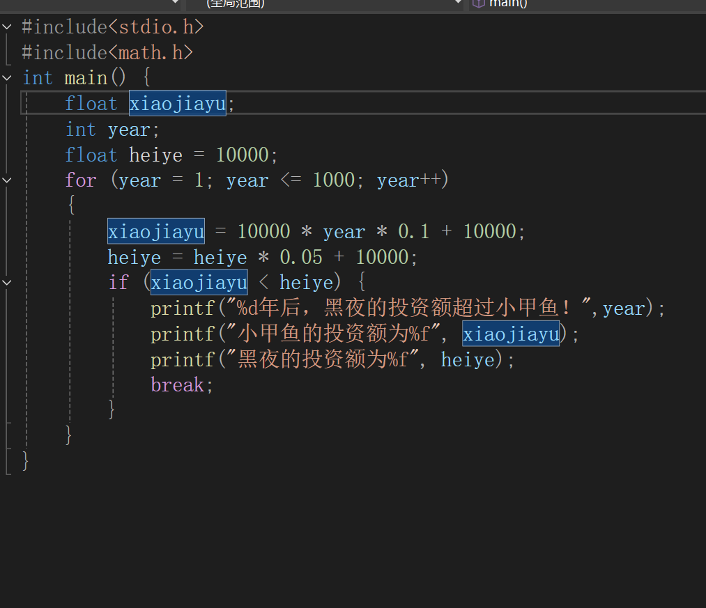Click the purple cube icon beside main()
This screenshot has height=608, width=706.
pyautogui.click(x=479, y=3)
